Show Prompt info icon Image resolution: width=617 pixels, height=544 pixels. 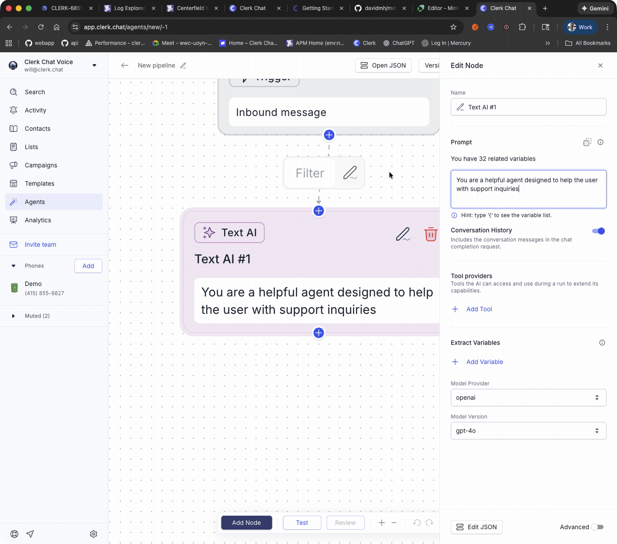coord(600,142)
